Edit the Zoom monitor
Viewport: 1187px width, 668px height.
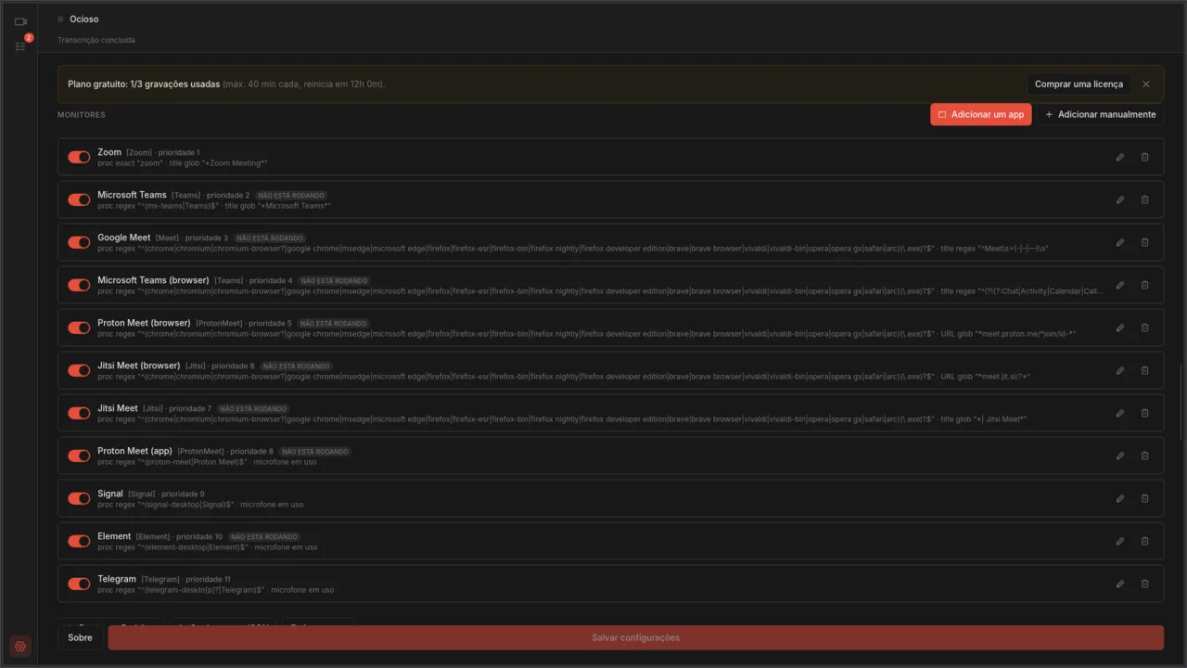1120,157
